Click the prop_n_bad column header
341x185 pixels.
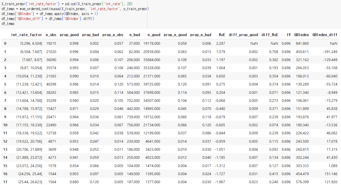201,35
